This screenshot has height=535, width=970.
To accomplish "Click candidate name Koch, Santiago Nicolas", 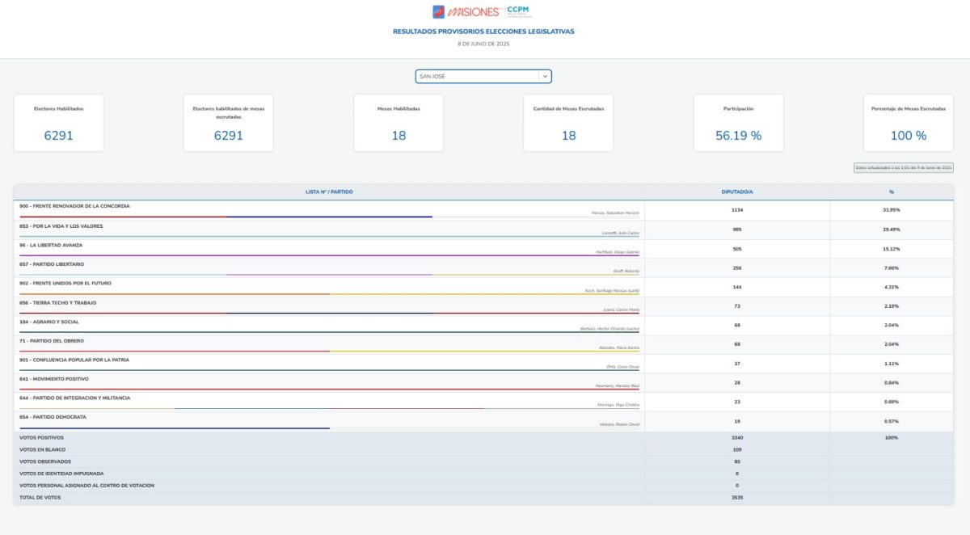I will pos(612,289).
